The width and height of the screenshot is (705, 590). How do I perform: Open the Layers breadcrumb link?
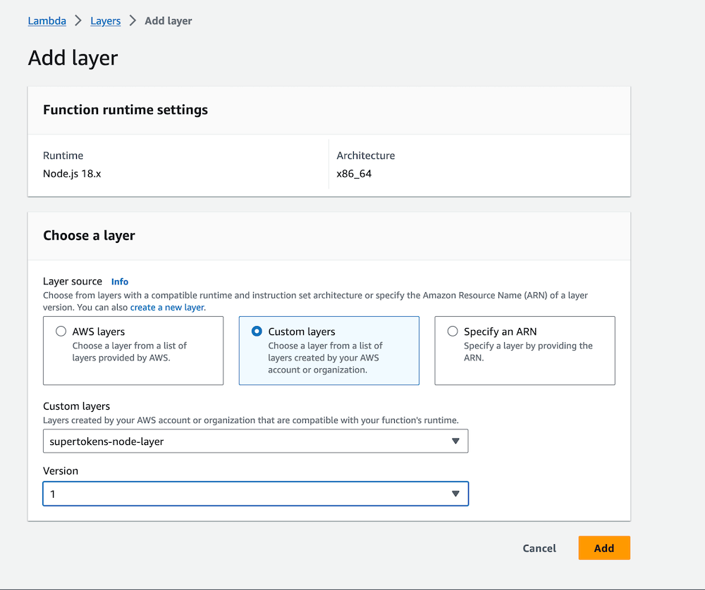coord(105,20)
